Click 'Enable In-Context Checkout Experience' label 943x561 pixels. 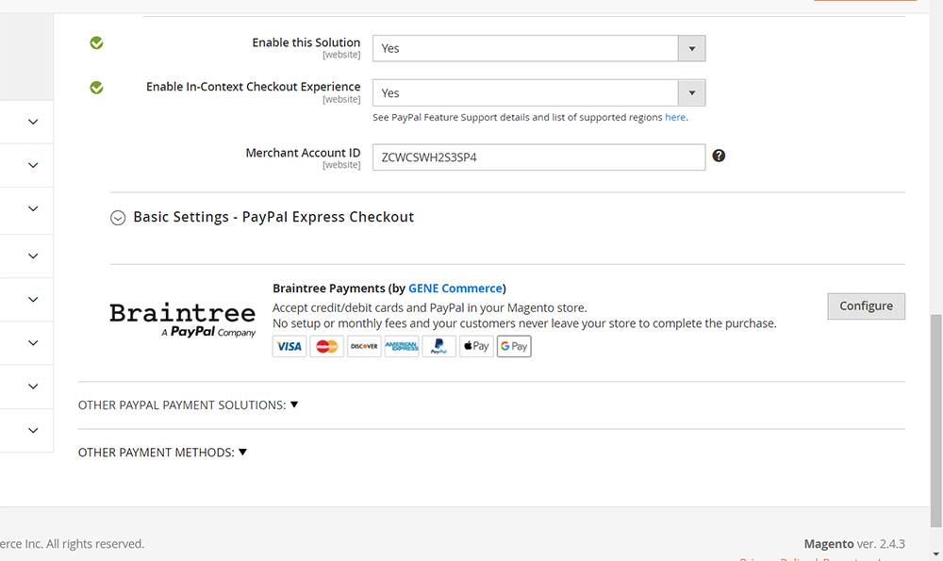click(x=253, y=87)
